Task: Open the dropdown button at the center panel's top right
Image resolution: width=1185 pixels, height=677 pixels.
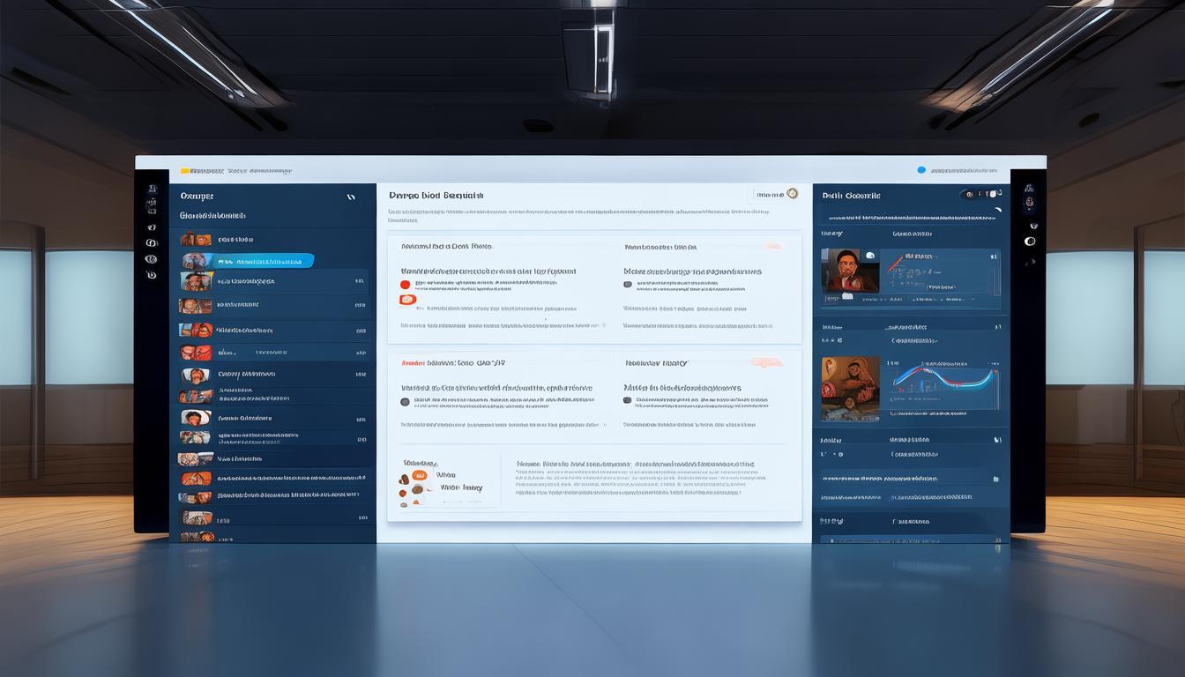Action: 775,194
